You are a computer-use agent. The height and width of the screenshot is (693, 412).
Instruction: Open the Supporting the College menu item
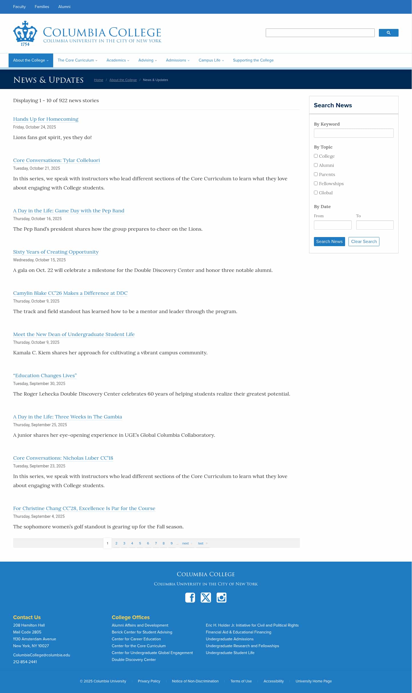coord(253,60)
